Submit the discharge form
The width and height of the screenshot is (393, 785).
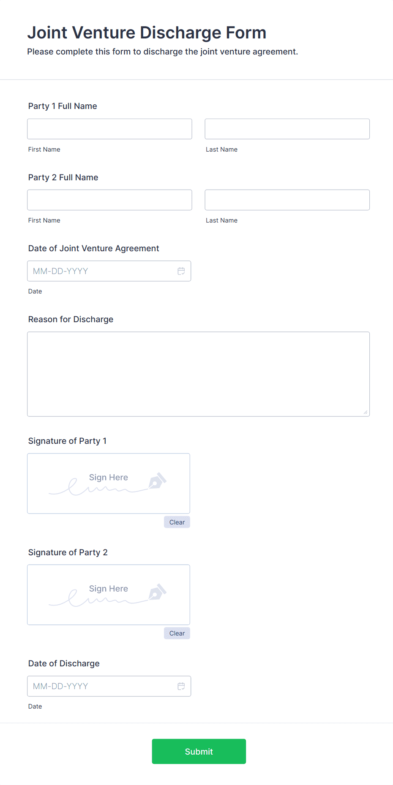pyautogui.click(x=199, y=751)
